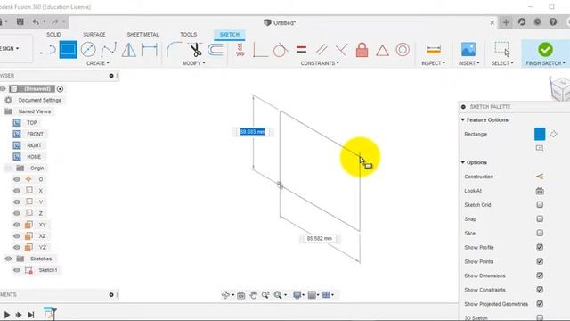Open the CONSTRAINTS dropdown menu

point(320,63)
